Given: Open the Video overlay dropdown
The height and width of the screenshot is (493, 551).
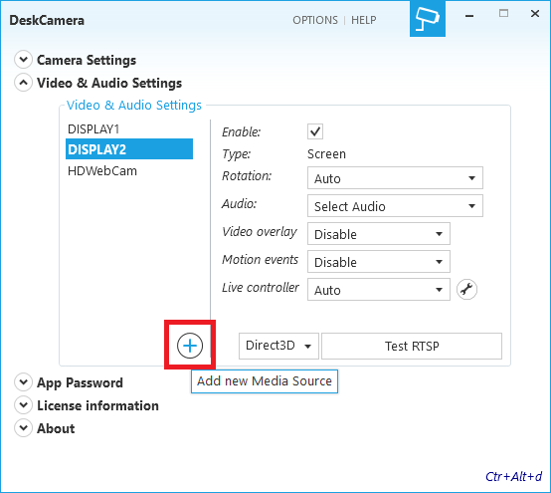Looking at the screenshot, I should [379, 234].
